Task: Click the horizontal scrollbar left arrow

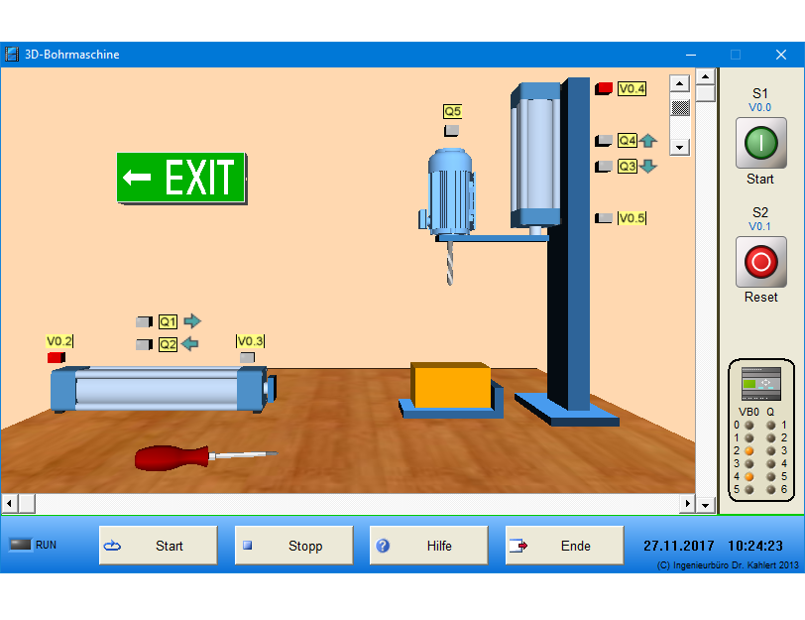Action: [9, 503]
